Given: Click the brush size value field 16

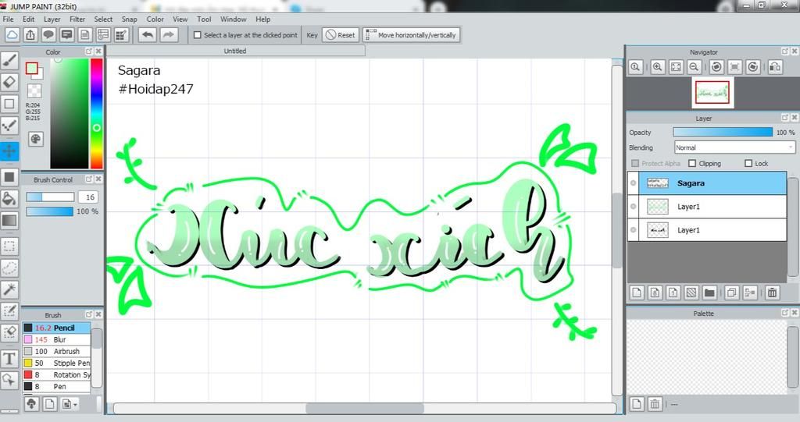Looking at the screenshot, I should click(x=88, y=197).
